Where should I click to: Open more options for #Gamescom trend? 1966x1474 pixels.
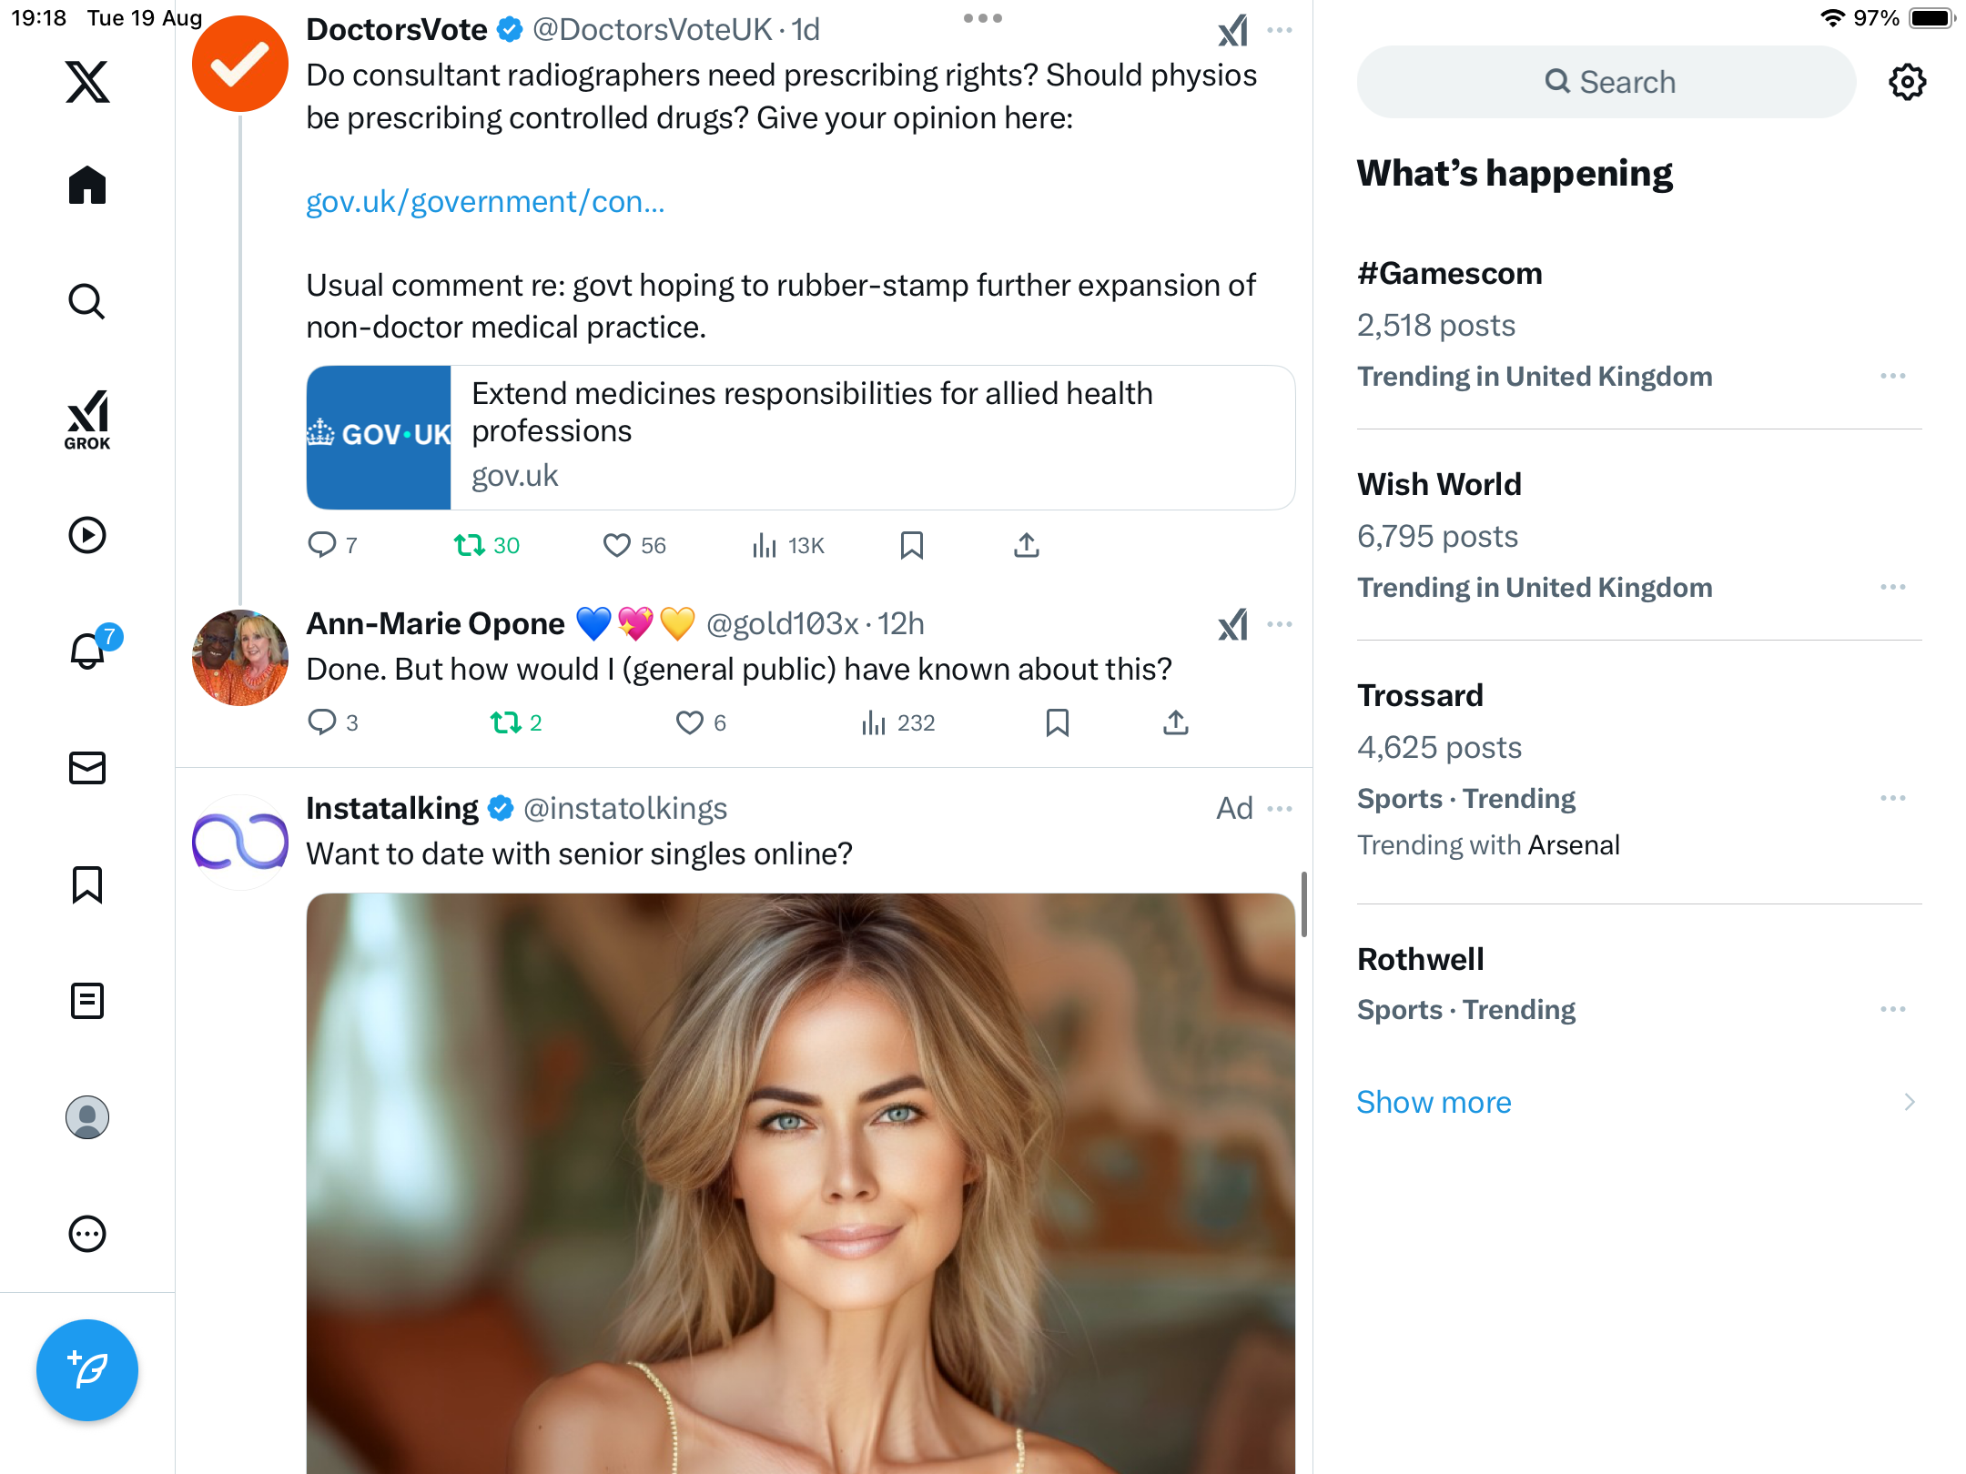pyautogui.click(x=1892, y=376)
